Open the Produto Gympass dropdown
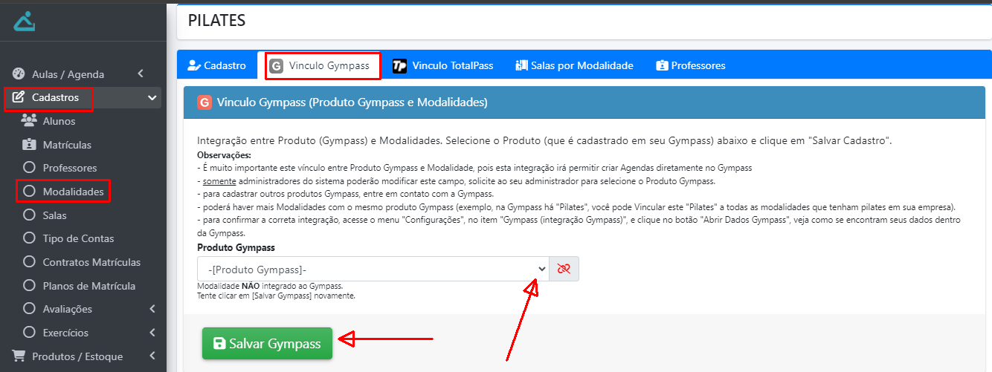 (373, 269)
